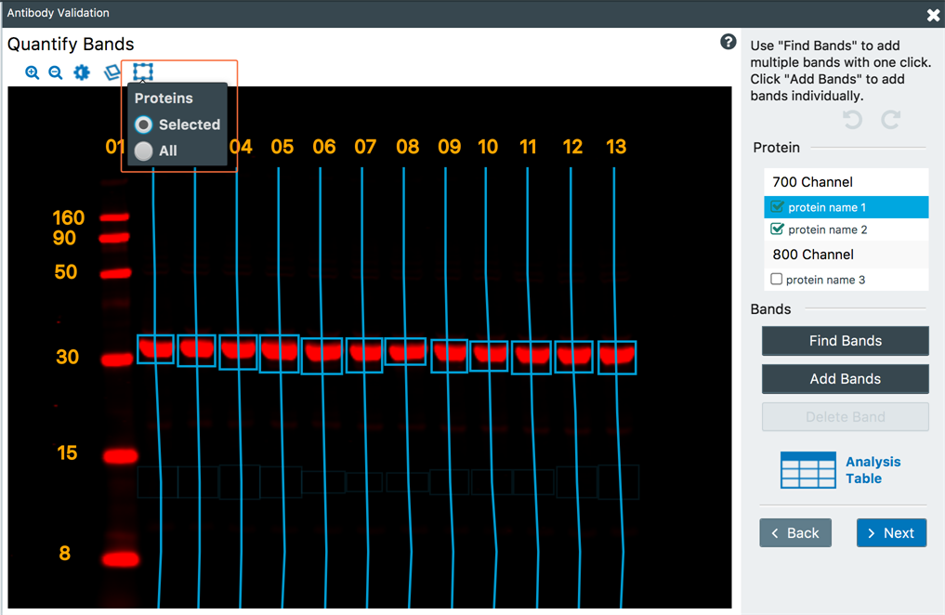Go Back to the previous step

click(x=795, y=533)
